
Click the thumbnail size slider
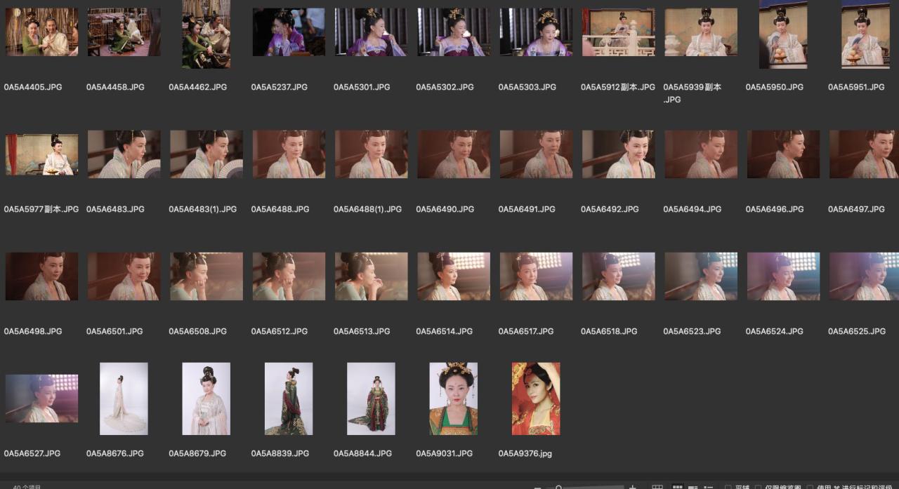click(590, 488)
